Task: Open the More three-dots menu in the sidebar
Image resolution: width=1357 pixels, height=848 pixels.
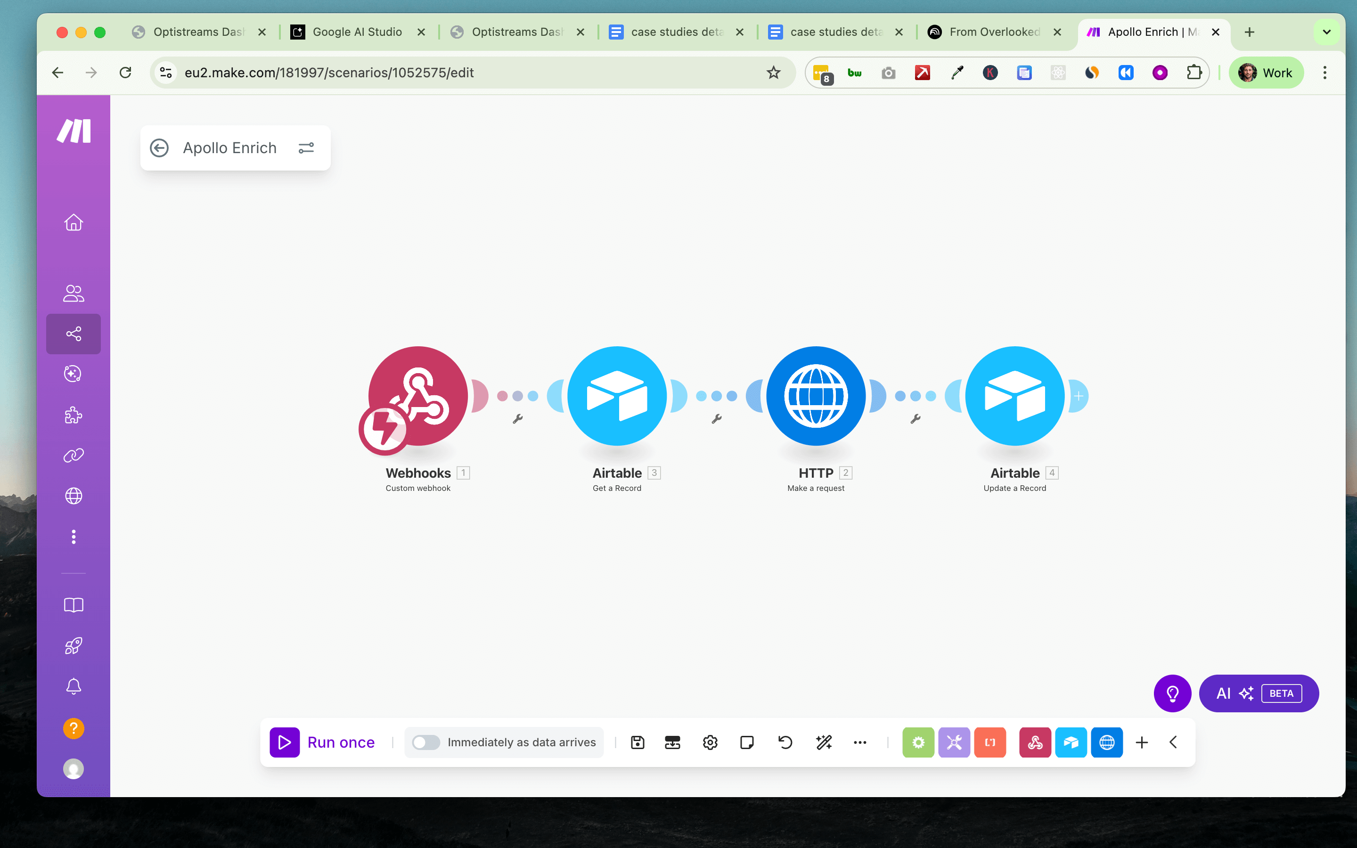Action: (74, 537)
